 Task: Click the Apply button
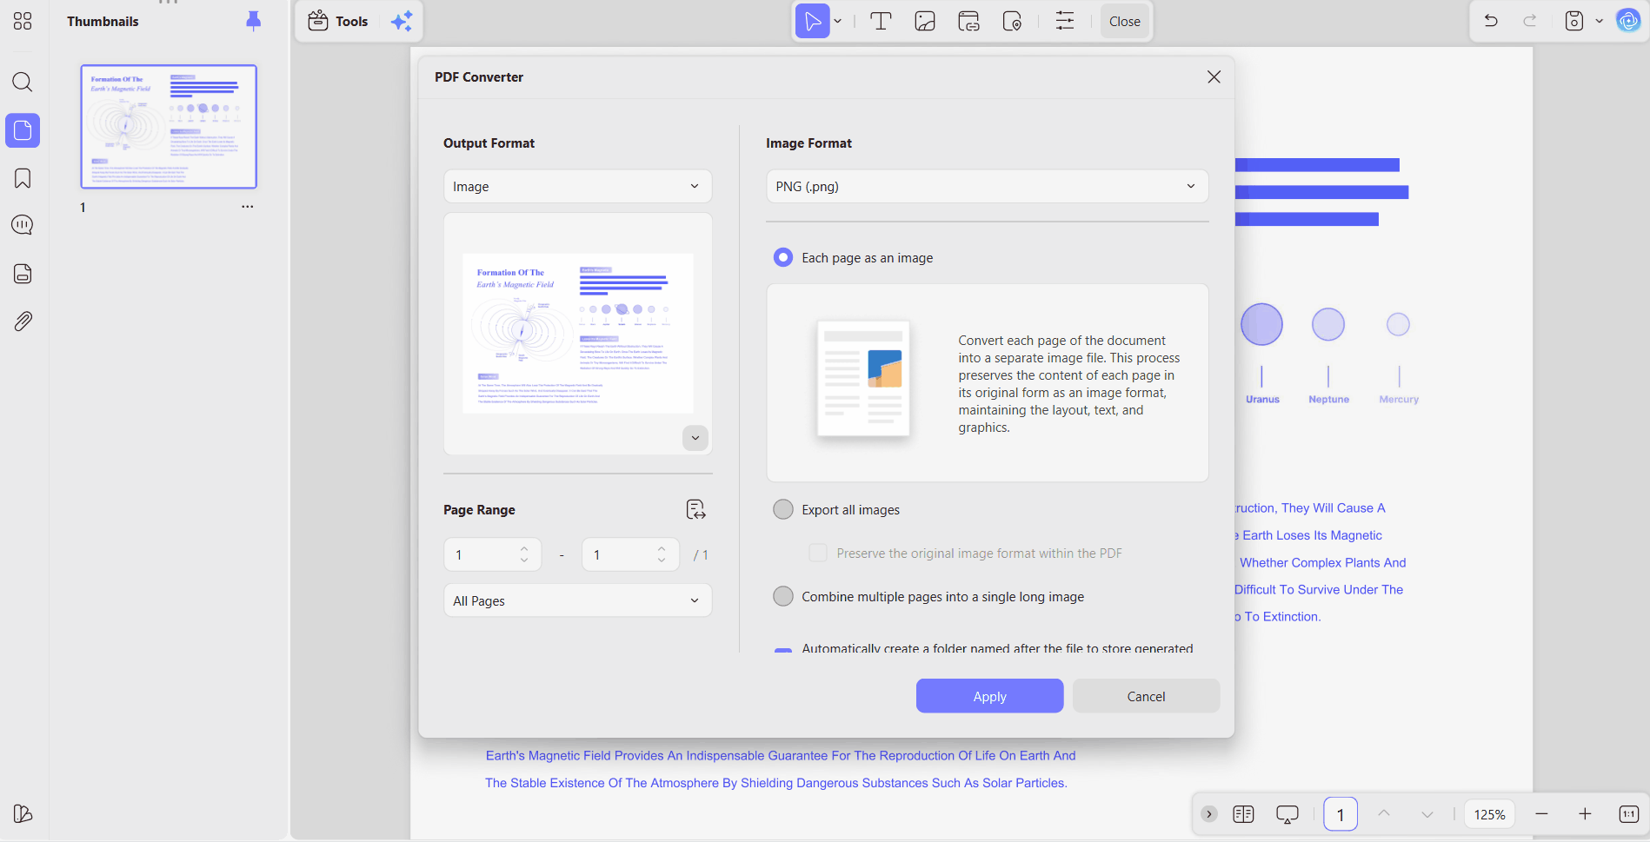pyautogui.click(x=989, y=696)
